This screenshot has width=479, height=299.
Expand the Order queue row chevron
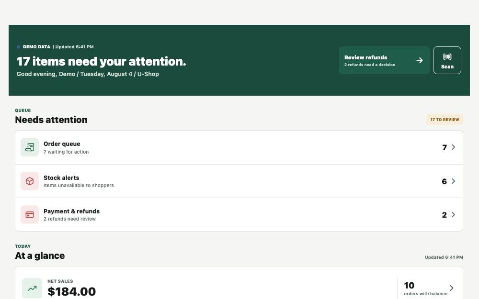point(453,147)
